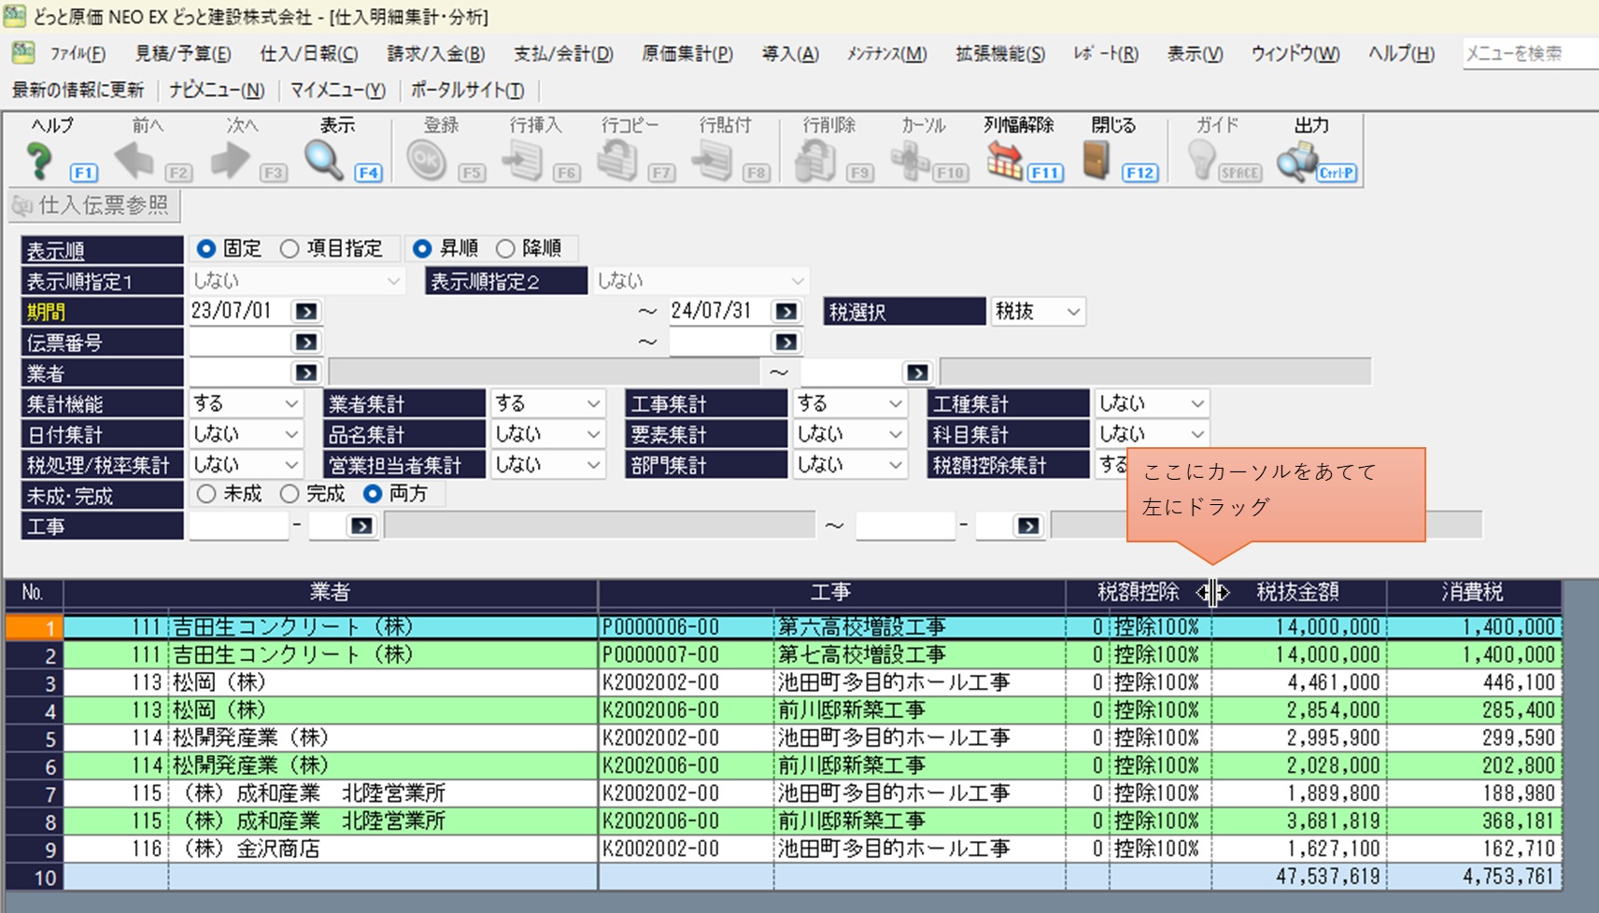Click arrow button beside start date 23/07/01
The height and width of the screenshot is (913, 1599).
pos(305,312)
